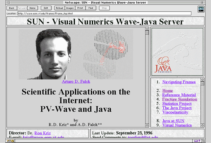Click the links frame scrollbar thumb

[x=203, y=83]
